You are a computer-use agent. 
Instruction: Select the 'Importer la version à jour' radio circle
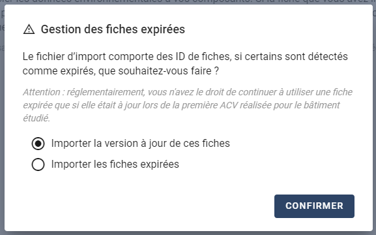(x=38, y=144)
